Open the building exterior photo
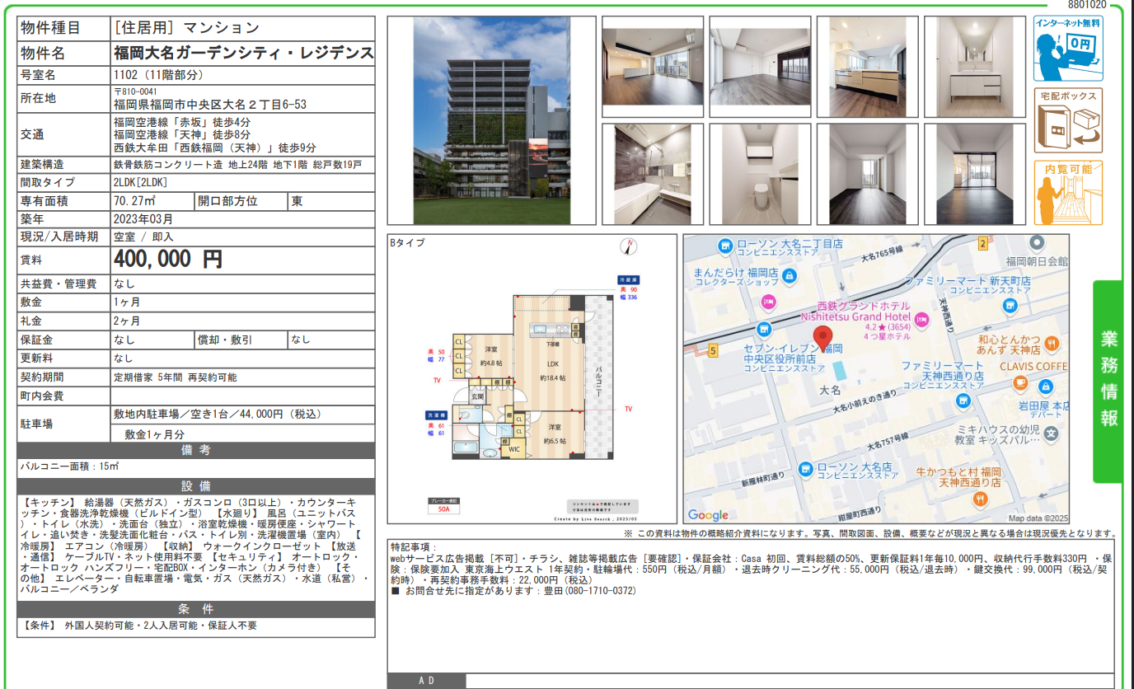 point(491,120)
